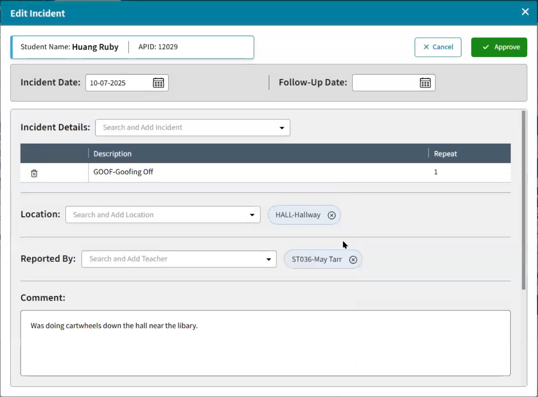Click the Repeat column header
The image size is (538, 397).
pyautogui.click(x=445, y=153)
